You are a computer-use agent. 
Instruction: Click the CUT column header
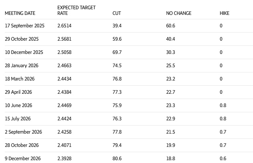tap(116, 13)
